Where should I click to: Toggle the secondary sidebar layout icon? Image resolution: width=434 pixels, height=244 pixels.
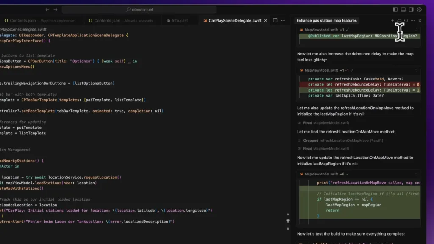point(411,10)
